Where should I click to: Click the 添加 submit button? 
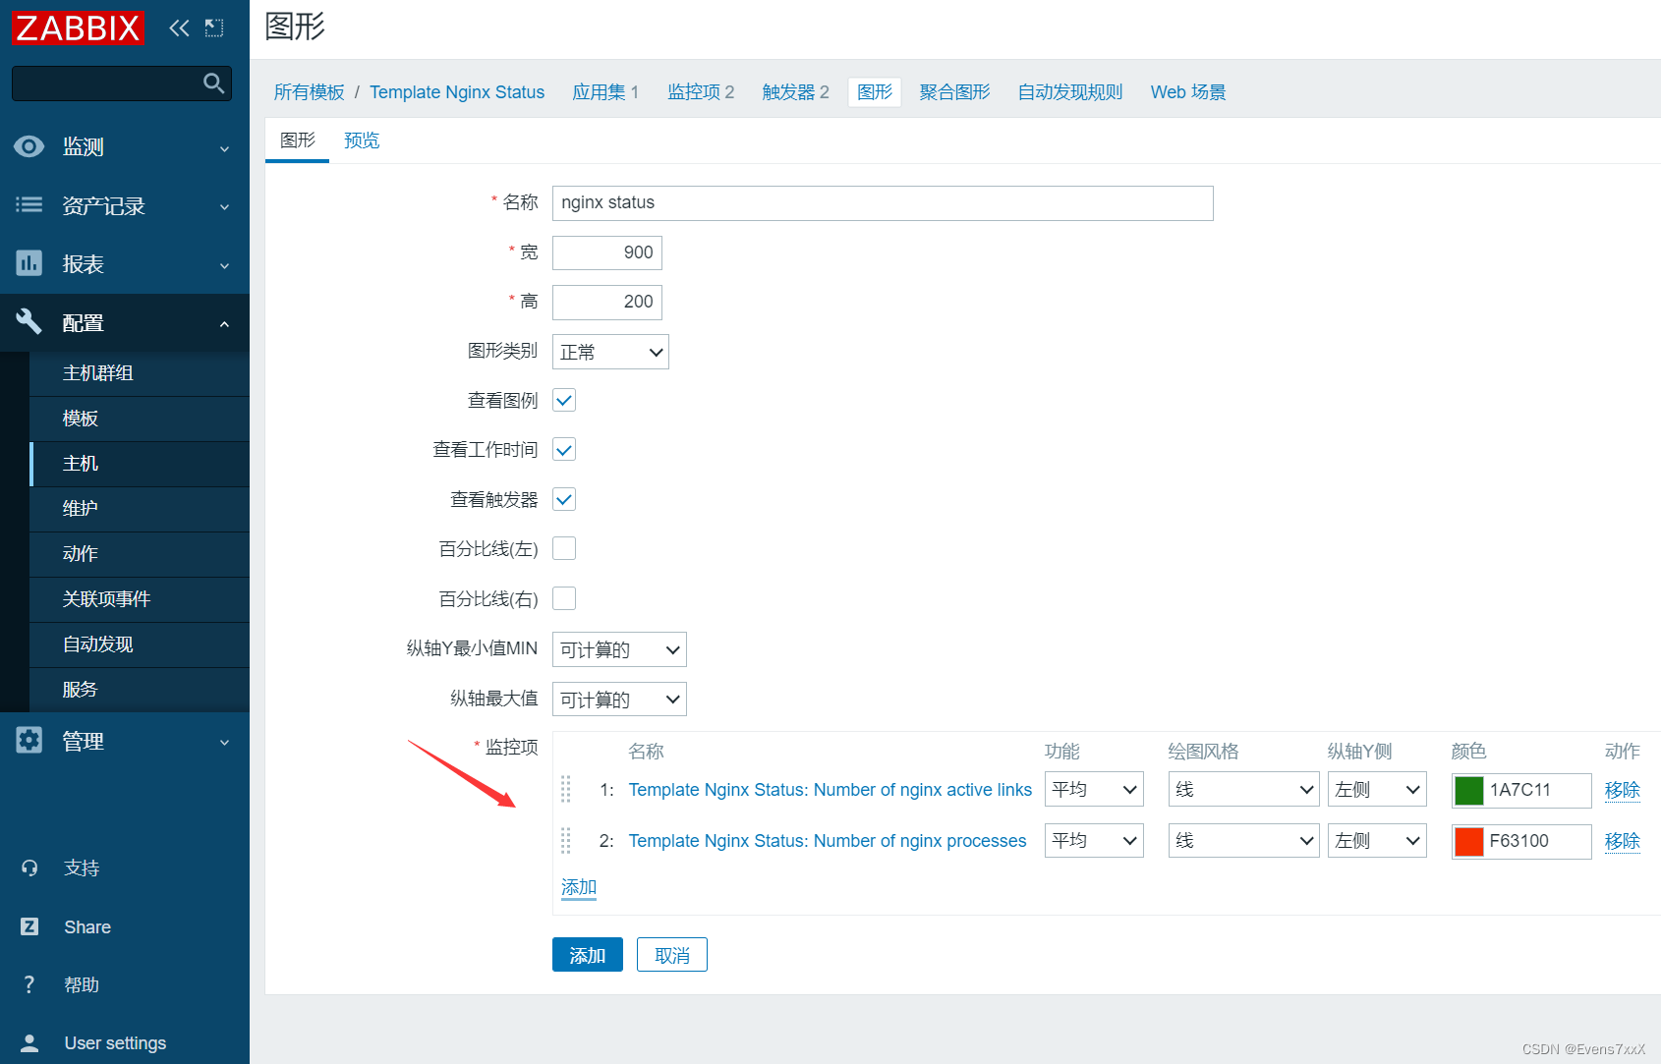click(x=587, y=954)
